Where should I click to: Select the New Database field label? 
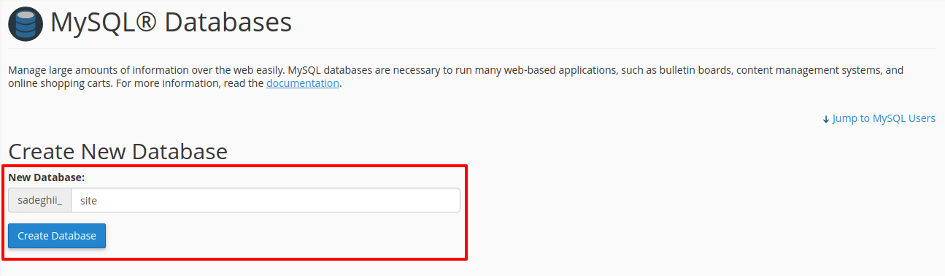47,177
